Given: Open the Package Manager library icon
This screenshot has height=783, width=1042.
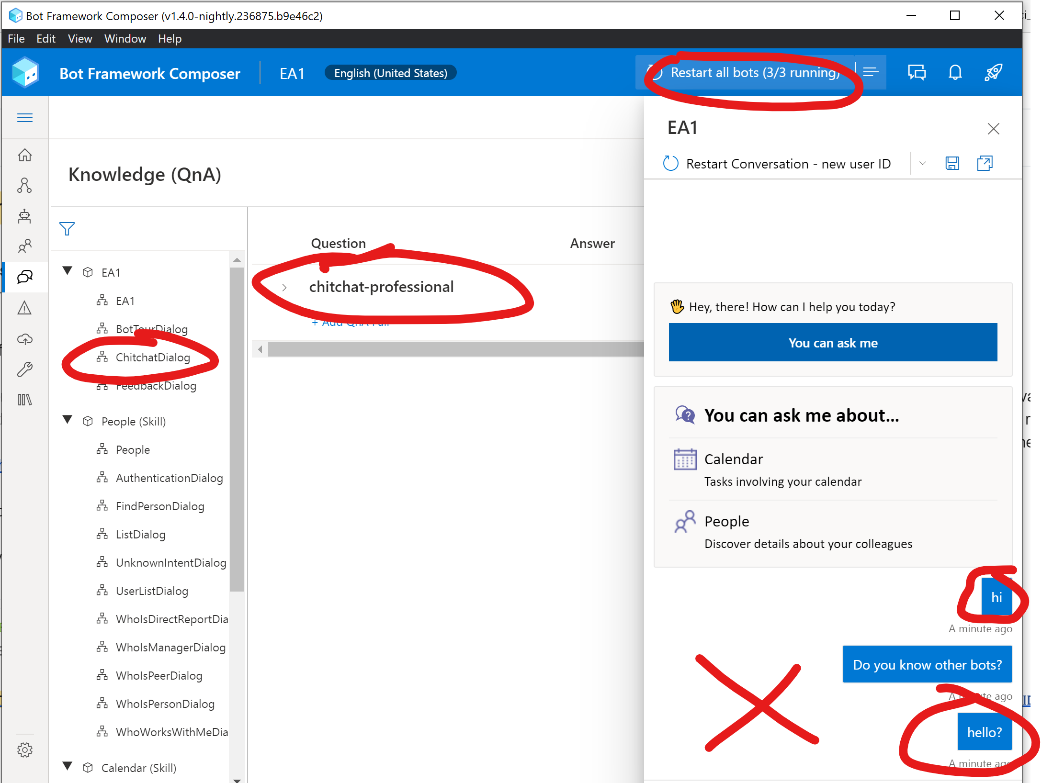Looking at the screenshot, I should point(25,400).
